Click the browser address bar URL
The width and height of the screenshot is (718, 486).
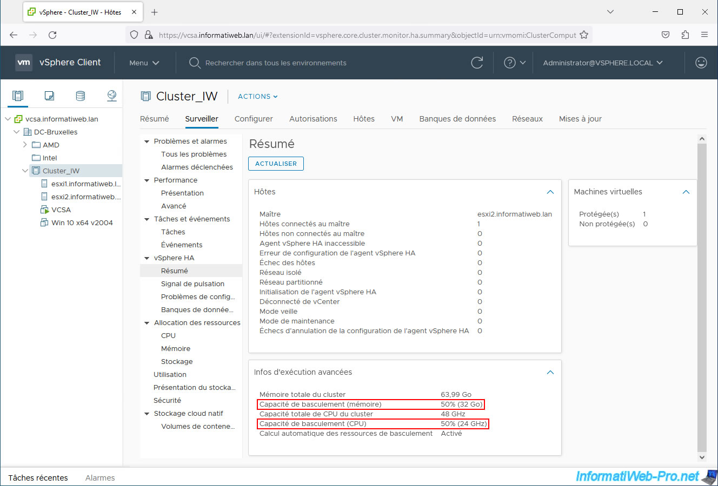point(368,35)
